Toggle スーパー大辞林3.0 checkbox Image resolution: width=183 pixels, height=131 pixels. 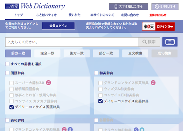click(12, 83)
